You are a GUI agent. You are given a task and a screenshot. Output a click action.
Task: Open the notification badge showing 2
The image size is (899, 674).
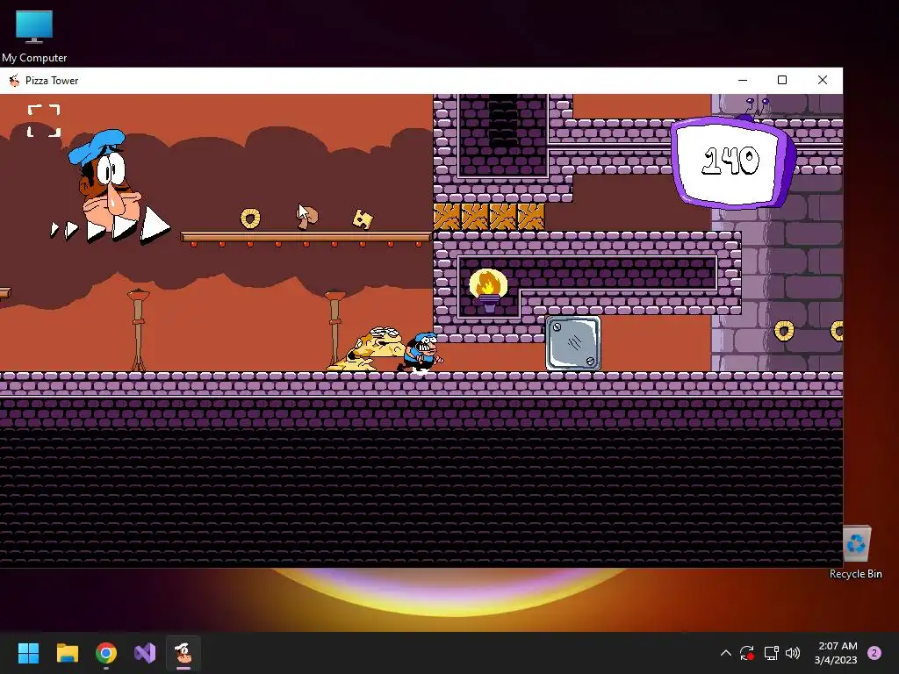(x=874, y=653)
